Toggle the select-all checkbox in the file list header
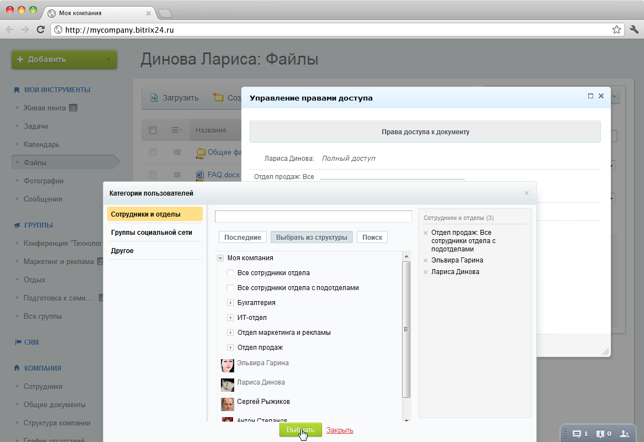The height and width of the screenshot is (442, 644). click(x=153, y=130)
